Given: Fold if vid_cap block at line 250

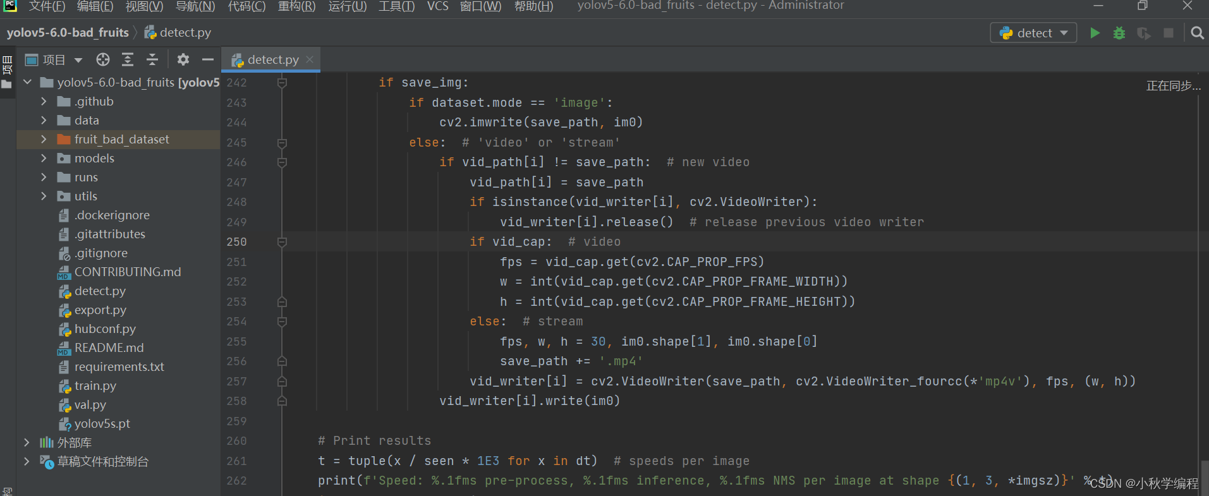Looking at the screenshot, I should [x=283, y=242].
